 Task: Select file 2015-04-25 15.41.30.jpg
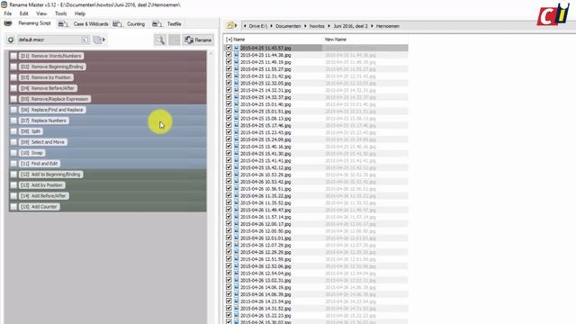pos(265,154)
